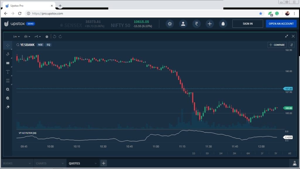Select the text annotation tool
The width and height of the screenshot is (300, 169).
coord(8,72)
